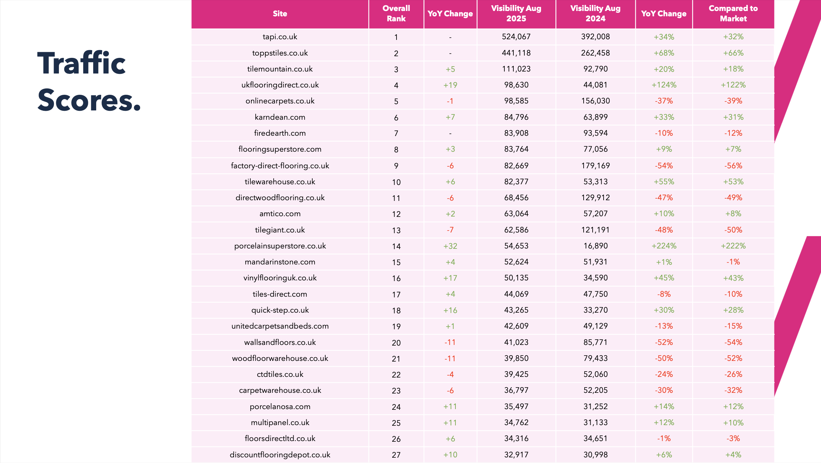
Task: Select the ukflooringdirect.co.uk row label
Action: click(280, 85)
